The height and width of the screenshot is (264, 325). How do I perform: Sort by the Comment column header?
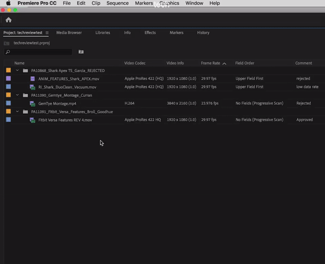coord(304,63)
